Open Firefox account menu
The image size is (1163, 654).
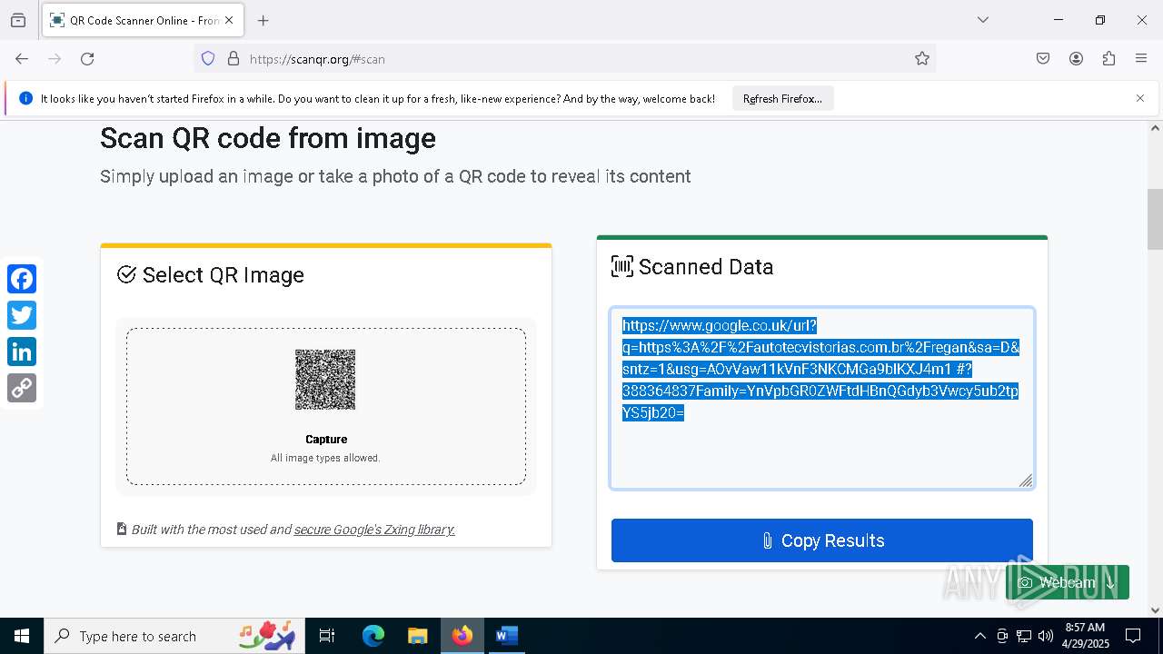point(1076,59)
